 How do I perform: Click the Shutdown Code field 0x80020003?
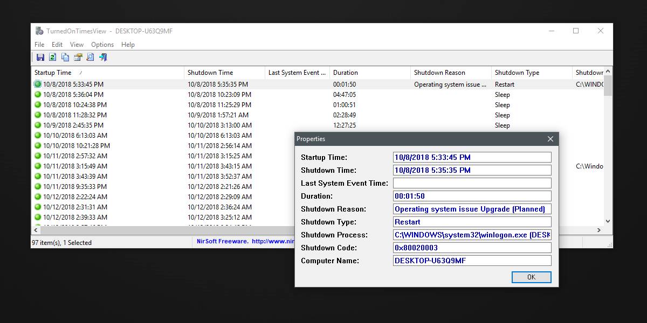[x=472, y=248]
